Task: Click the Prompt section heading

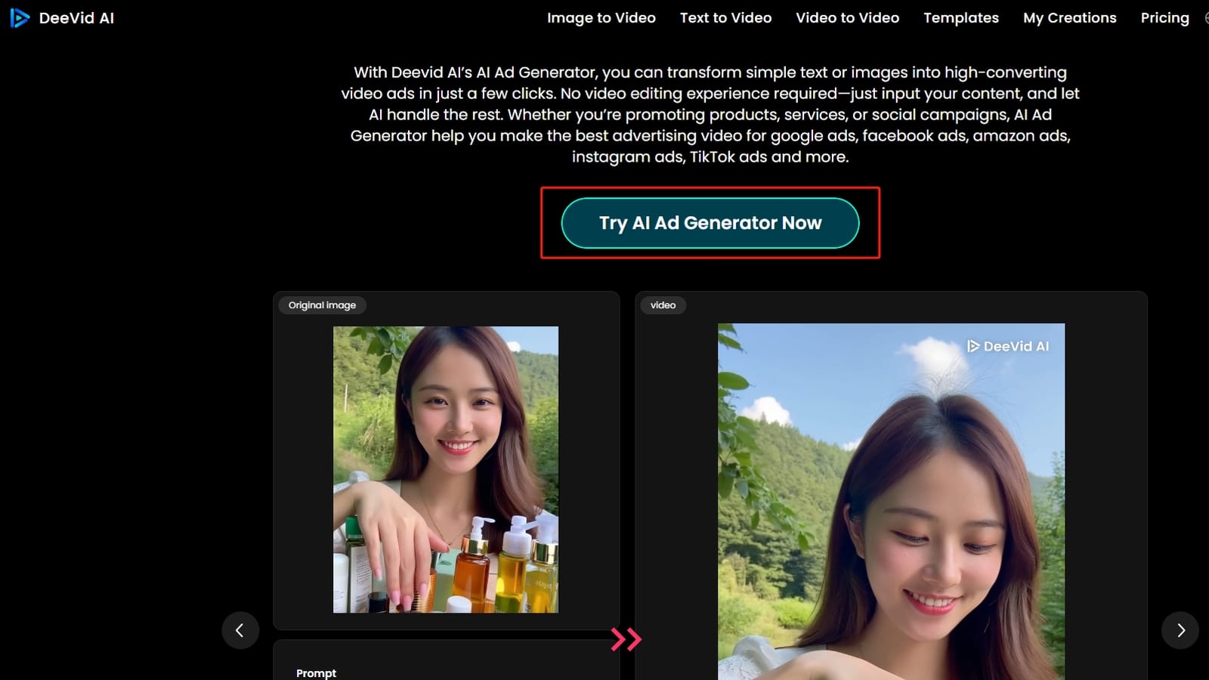Action: (x=316, y=672)
